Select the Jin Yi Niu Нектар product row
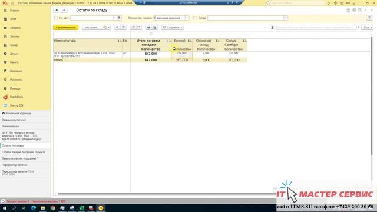Viewport: 377px width, 212px height. (88, 55)
